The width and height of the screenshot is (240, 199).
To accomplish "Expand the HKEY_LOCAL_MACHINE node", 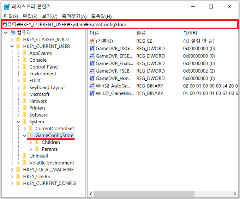I will coord(12,170).
